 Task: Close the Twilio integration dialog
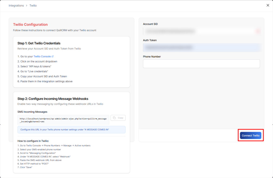(268, 5)
